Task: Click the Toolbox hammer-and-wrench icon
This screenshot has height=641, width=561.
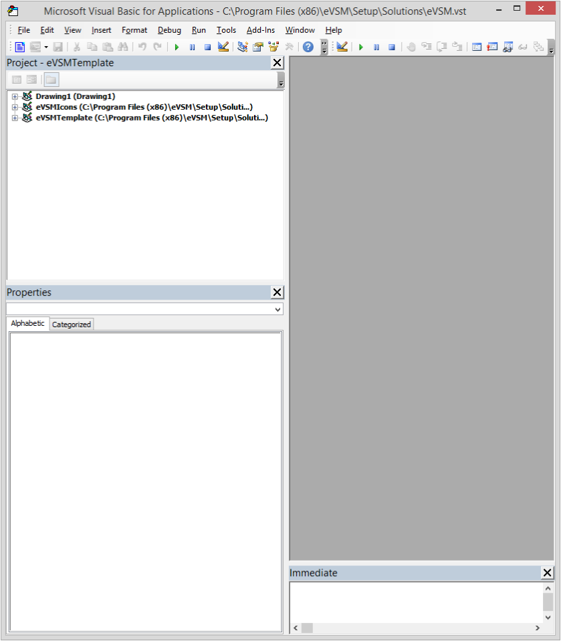Action: 289,47
